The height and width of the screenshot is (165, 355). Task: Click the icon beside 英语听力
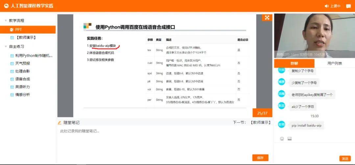pyautogui.click(x=12, y=87)
